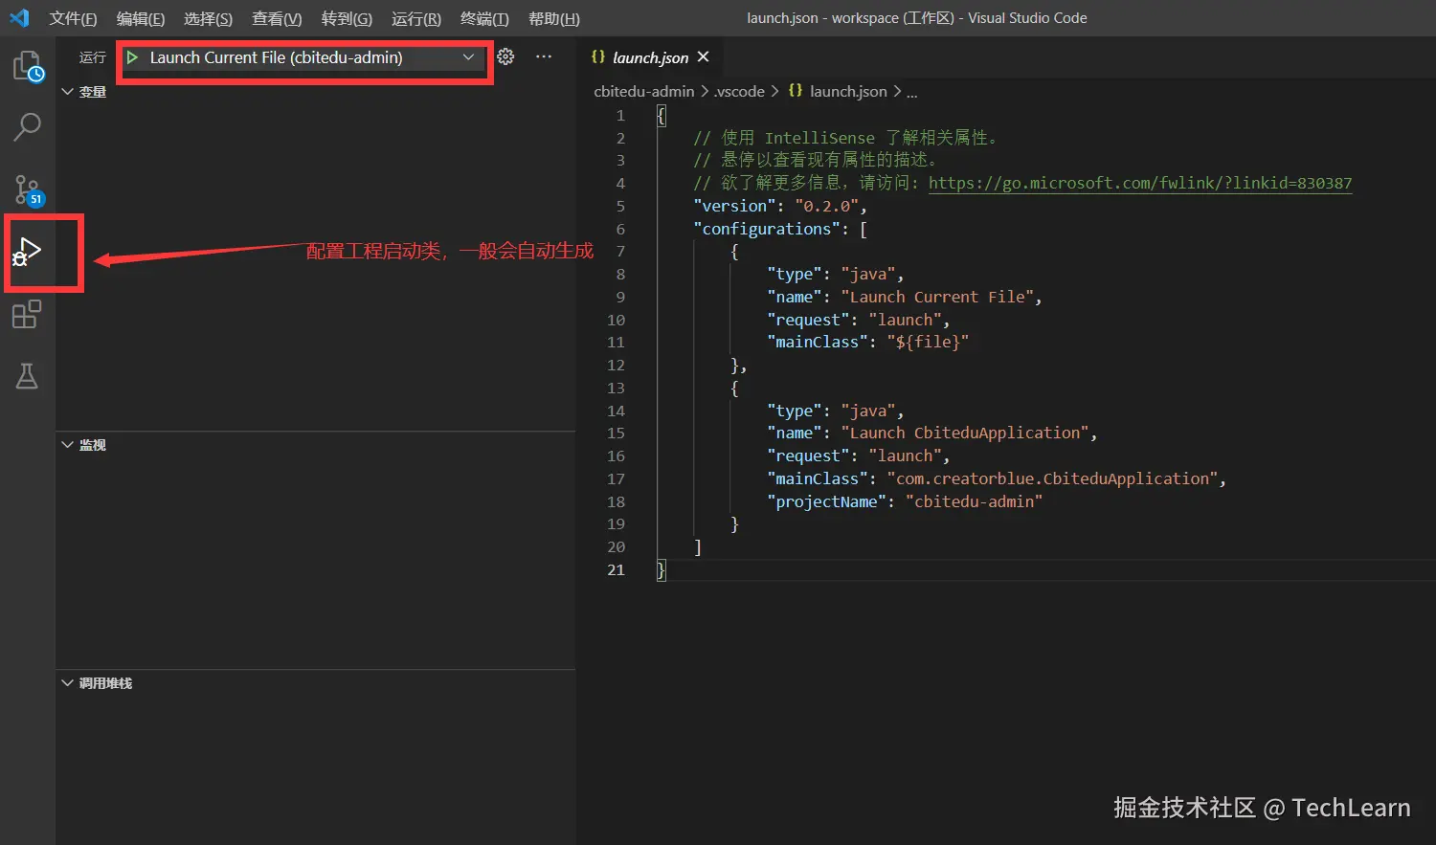The width and height of the screenshot is (1436, 845).
Task: Select the launch.json editor tab
Action: [x=650, y=57]
